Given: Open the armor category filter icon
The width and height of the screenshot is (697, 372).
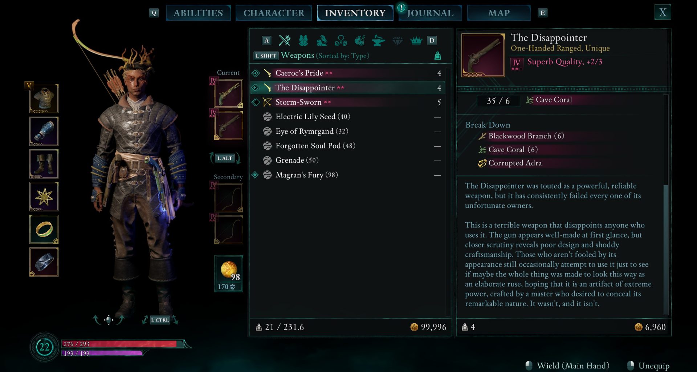Looking at the screenshot, I should [303, 40].
